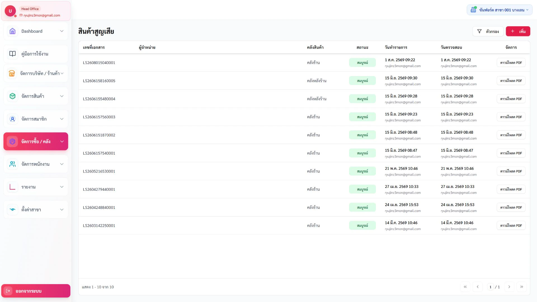The width and height of the screenshot is (537, 302).
Task: Click the filter funnel button
Action: [x=488, y=31]
